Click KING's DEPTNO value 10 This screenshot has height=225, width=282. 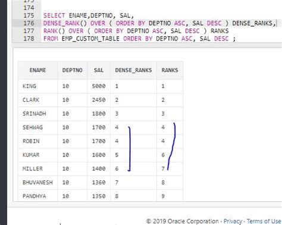pyautogui.click(x=65, y=86)
